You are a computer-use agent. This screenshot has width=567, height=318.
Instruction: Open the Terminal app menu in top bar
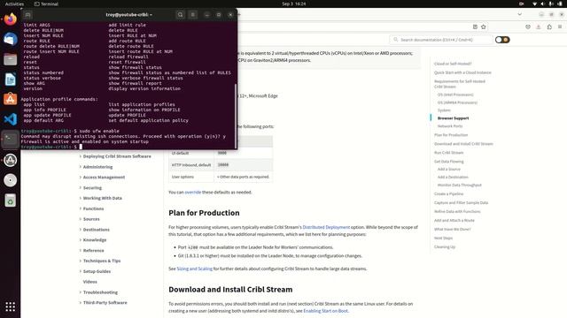click(x=46, y=4)
